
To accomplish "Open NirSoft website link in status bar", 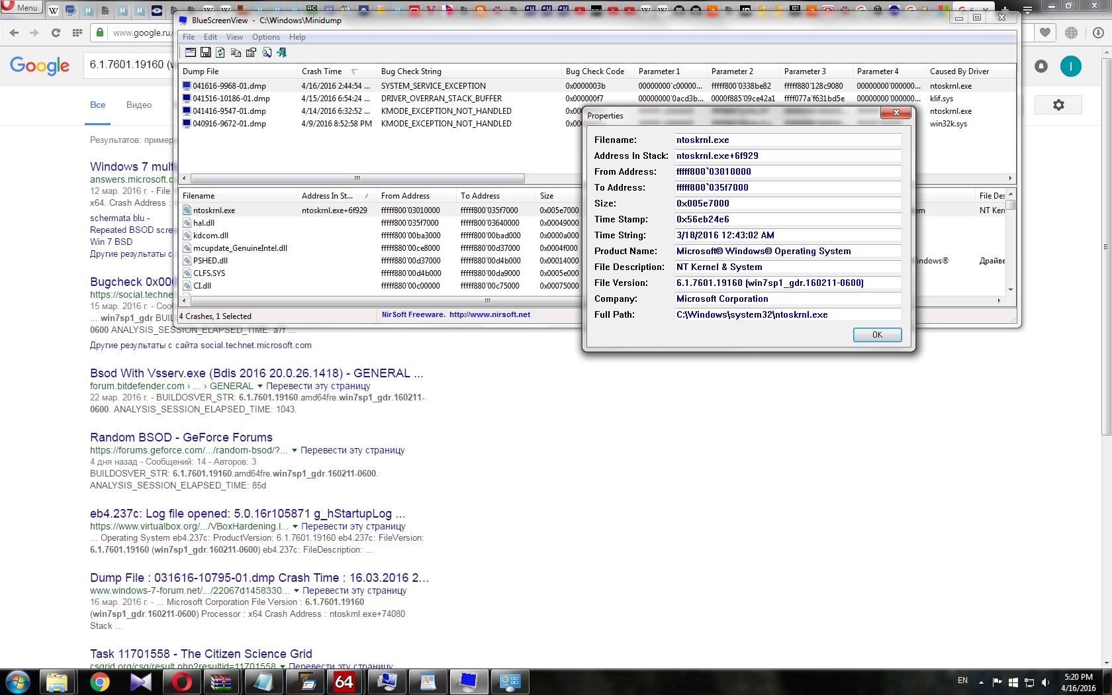I will click(x=489, y=315).
